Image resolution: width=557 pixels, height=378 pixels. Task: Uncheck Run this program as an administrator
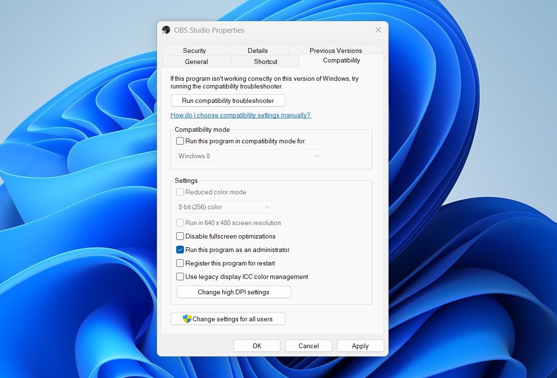pos(180,250)
